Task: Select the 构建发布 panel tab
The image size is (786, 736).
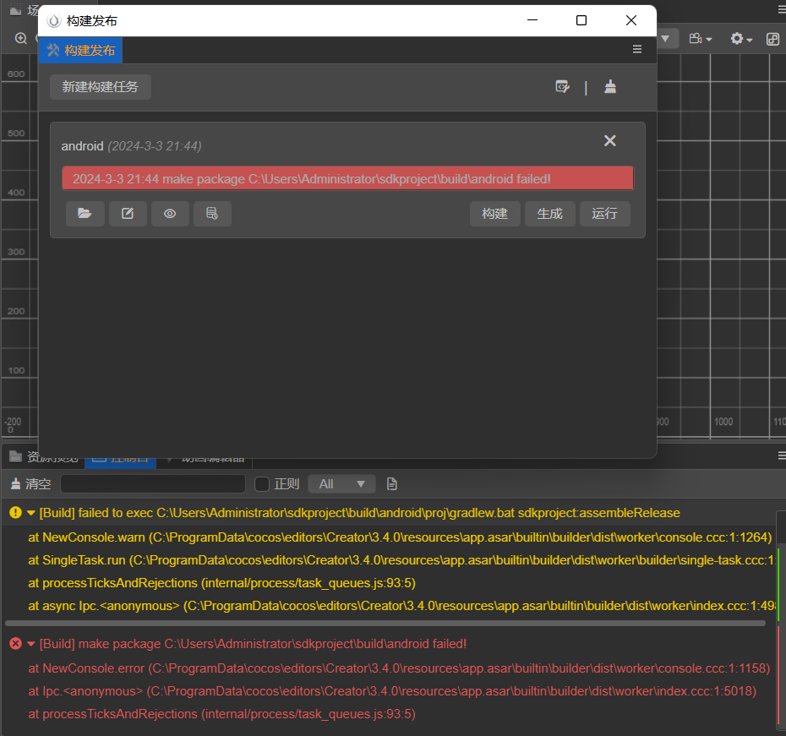Action: (80, 50)
